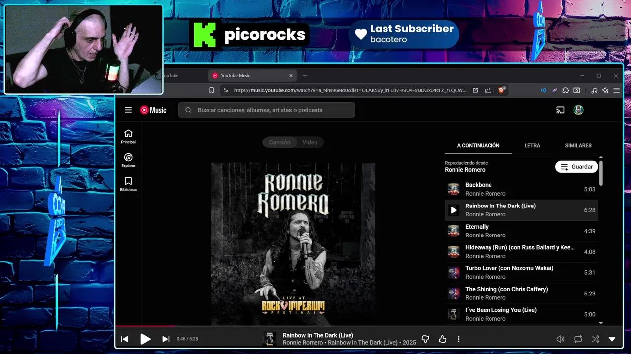This screenshot has height=354, width=631.
Task: Open Brave Shields lion icon
Action: point(502,90)
